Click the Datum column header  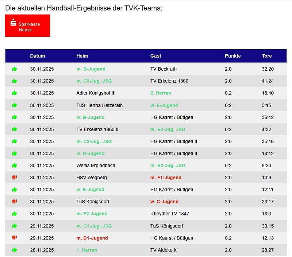[x=38, y=56]
